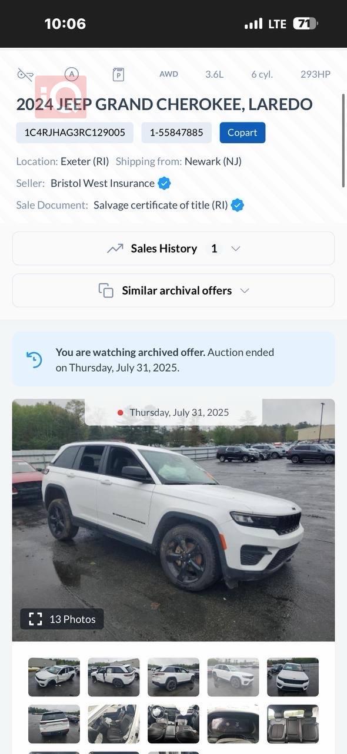
Task: Open the 13 Photos gallery
Action: pyautogui.click(x=61, y=619)
